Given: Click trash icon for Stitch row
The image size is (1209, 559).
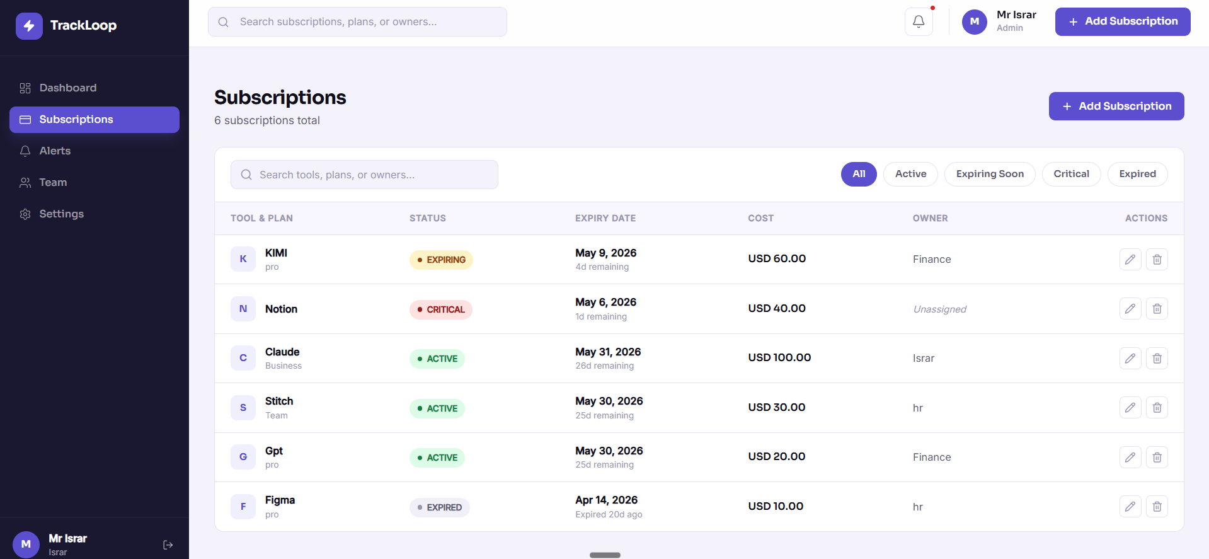Looking at the screenshot, I should click(x=1157, y=408).
